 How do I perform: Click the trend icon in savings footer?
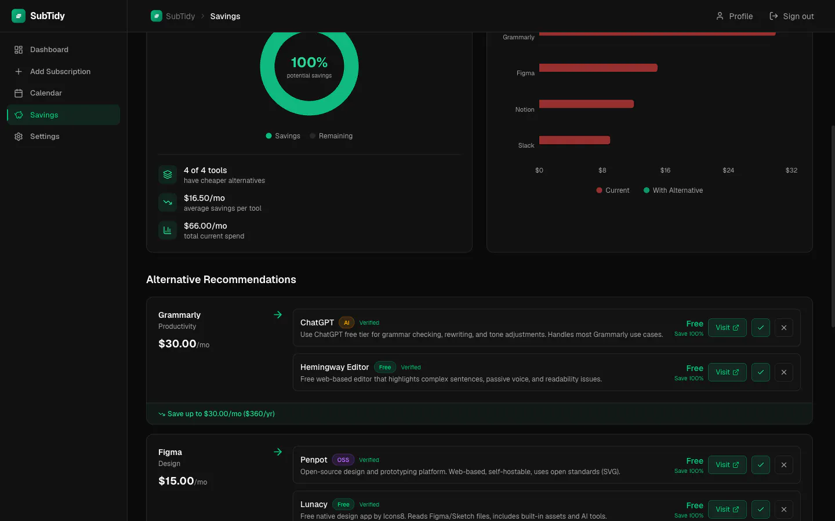(162, 414)
